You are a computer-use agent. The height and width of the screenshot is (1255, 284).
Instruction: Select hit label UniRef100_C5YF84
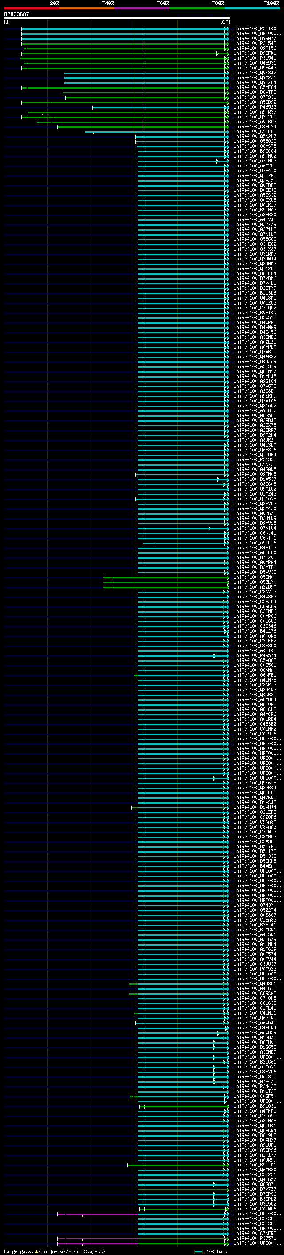[x=255, y=87]
